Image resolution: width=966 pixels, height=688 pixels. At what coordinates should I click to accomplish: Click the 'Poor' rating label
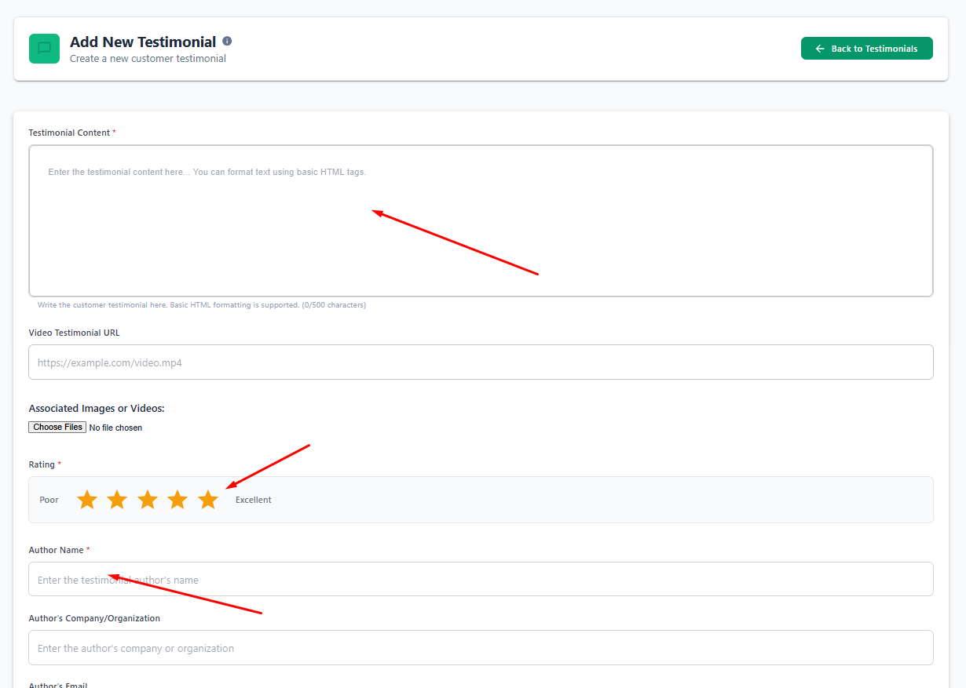click(x=49, y=500)
